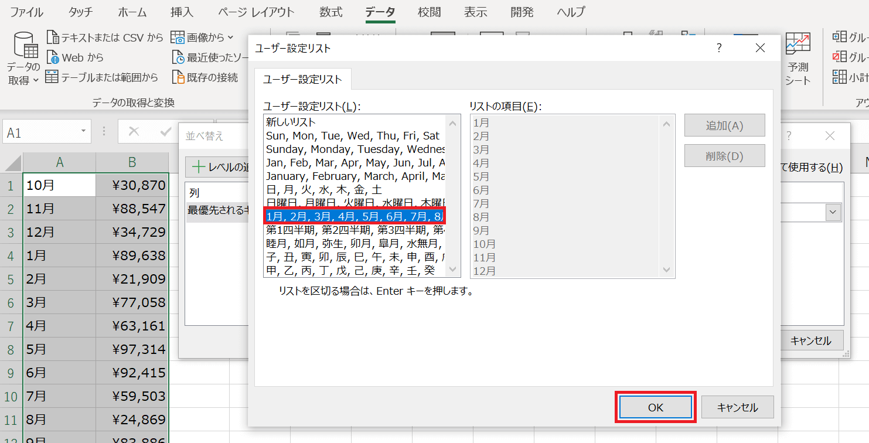The image size is (869, 443).
Task: Select the Sun, Mon, Tue list entry
Action: pos(353,135)
